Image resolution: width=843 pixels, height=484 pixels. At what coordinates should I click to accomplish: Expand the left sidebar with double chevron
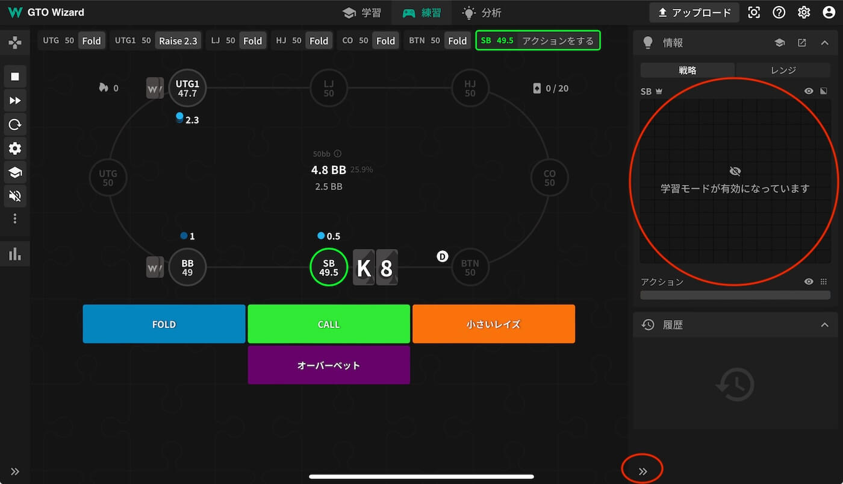pyautogui.click(x=15, y=471)
